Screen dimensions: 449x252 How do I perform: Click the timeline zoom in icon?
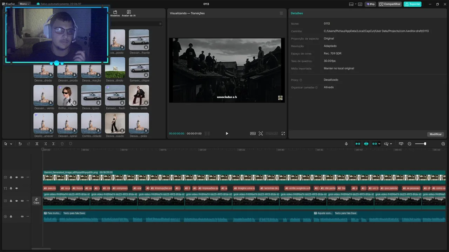click(x=443, y=144)
